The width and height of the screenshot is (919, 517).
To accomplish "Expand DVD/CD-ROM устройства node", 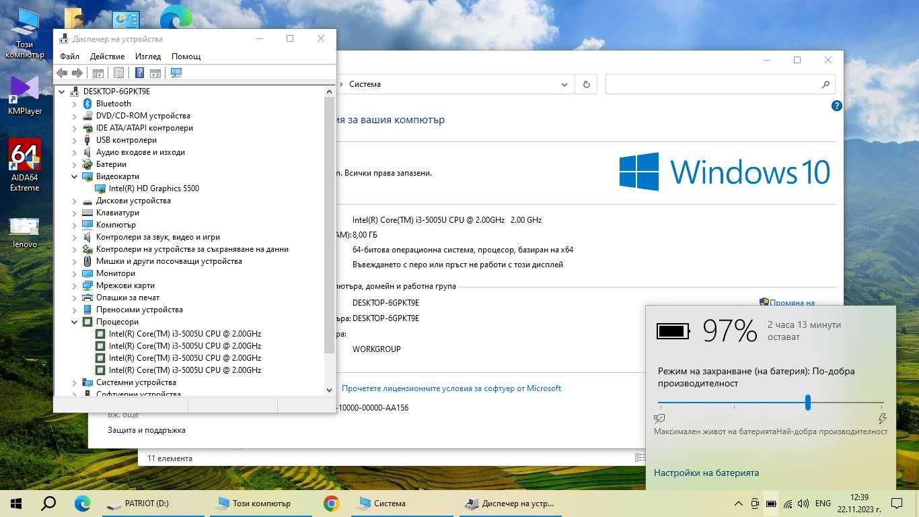I will coord(75,116).
